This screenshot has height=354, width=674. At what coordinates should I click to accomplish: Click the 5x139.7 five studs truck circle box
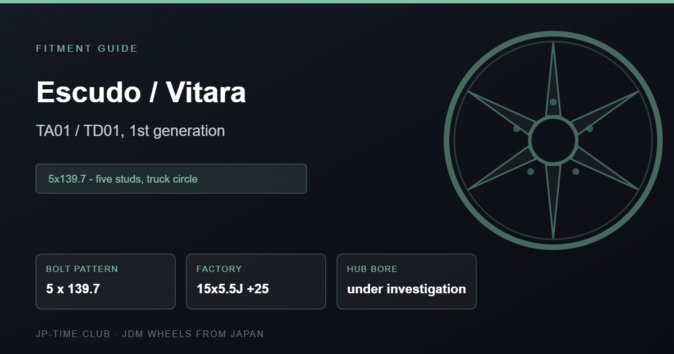(171, 179)
